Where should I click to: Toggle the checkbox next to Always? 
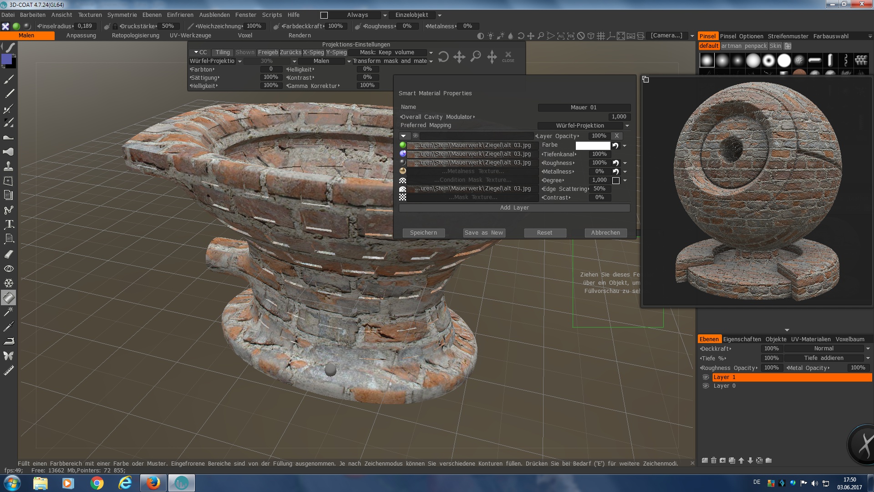pos(324,15)
